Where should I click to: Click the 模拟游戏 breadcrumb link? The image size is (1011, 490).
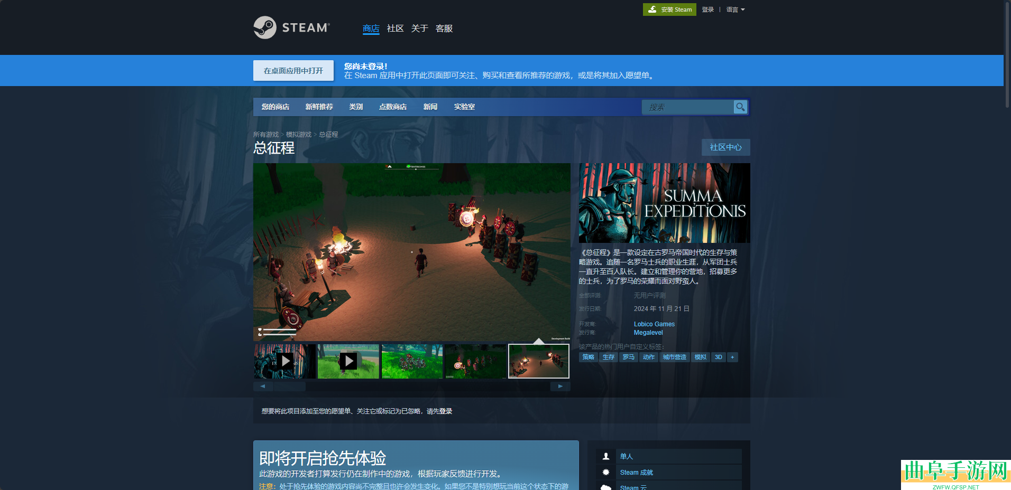pyautogui.click(x=299, y=135)
